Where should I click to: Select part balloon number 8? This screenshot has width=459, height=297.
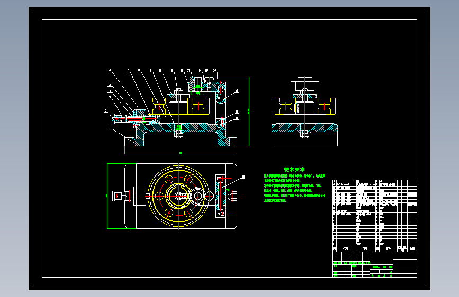[139, 70]
